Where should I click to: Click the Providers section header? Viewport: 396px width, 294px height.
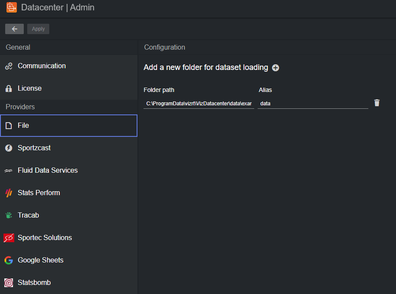(x=20, y=107)
